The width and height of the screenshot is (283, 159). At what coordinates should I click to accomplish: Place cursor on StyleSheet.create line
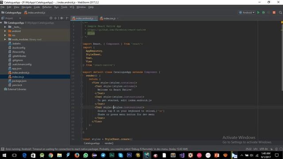[107, 139]
